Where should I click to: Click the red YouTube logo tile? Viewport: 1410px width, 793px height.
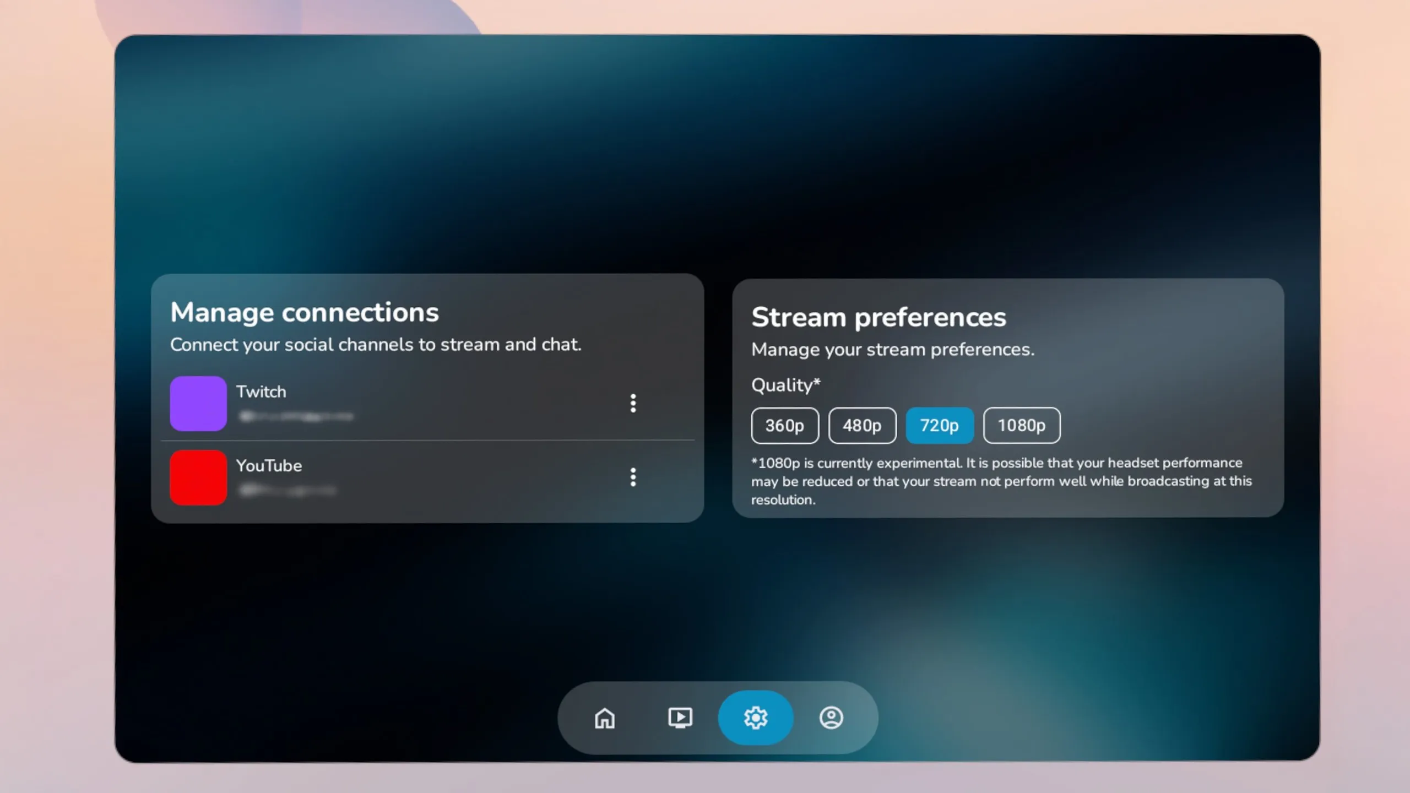pos(198,477)
